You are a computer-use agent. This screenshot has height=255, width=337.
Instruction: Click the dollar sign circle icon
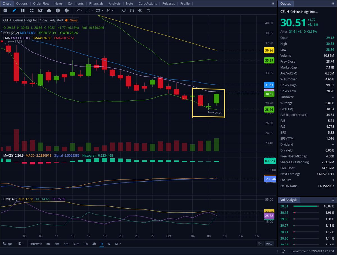[x=58, y=10]
